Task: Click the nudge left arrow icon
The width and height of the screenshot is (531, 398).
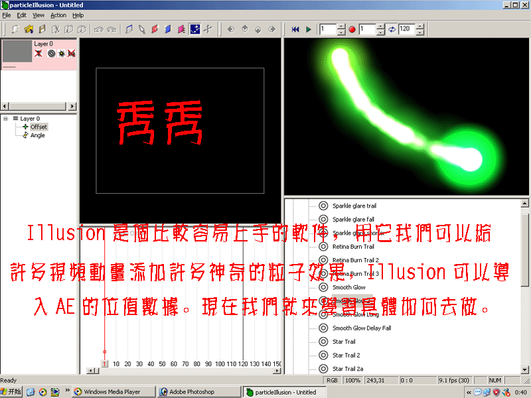Action: click(x=231, y=29)
